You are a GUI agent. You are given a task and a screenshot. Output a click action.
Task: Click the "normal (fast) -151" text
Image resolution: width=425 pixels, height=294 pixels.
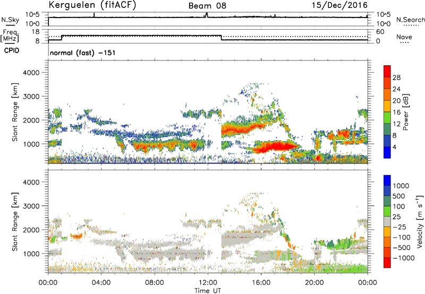[x=83, y=53]
